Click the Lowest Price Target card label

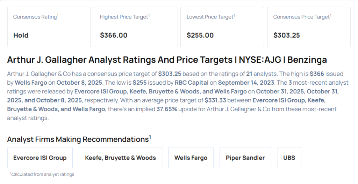click(210, 17)
